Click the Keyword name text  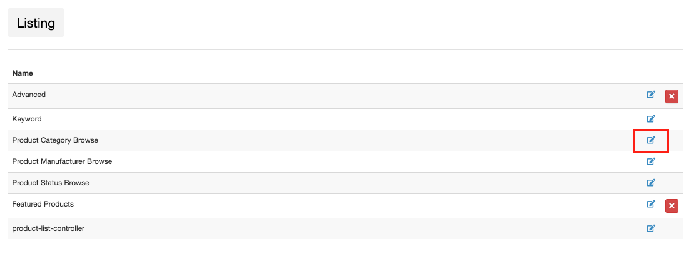pos(27,119)
